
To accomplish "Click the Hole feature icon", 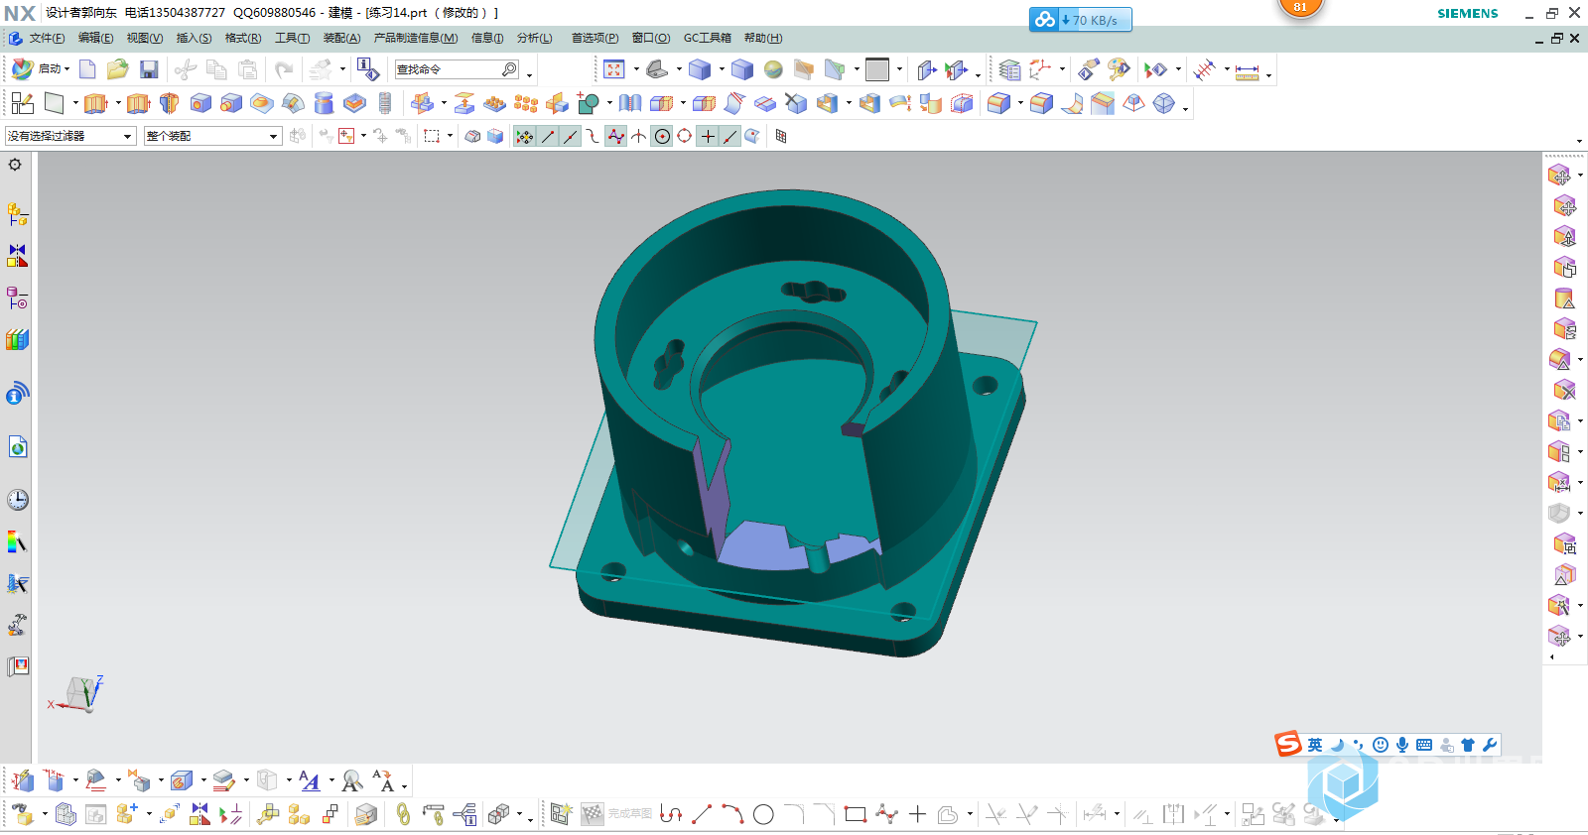I will (x=200, y=103).
